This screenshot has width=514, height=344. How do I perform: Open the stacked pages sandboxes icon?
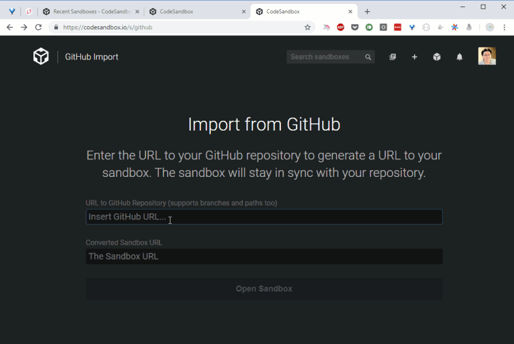tap(393, 57)
